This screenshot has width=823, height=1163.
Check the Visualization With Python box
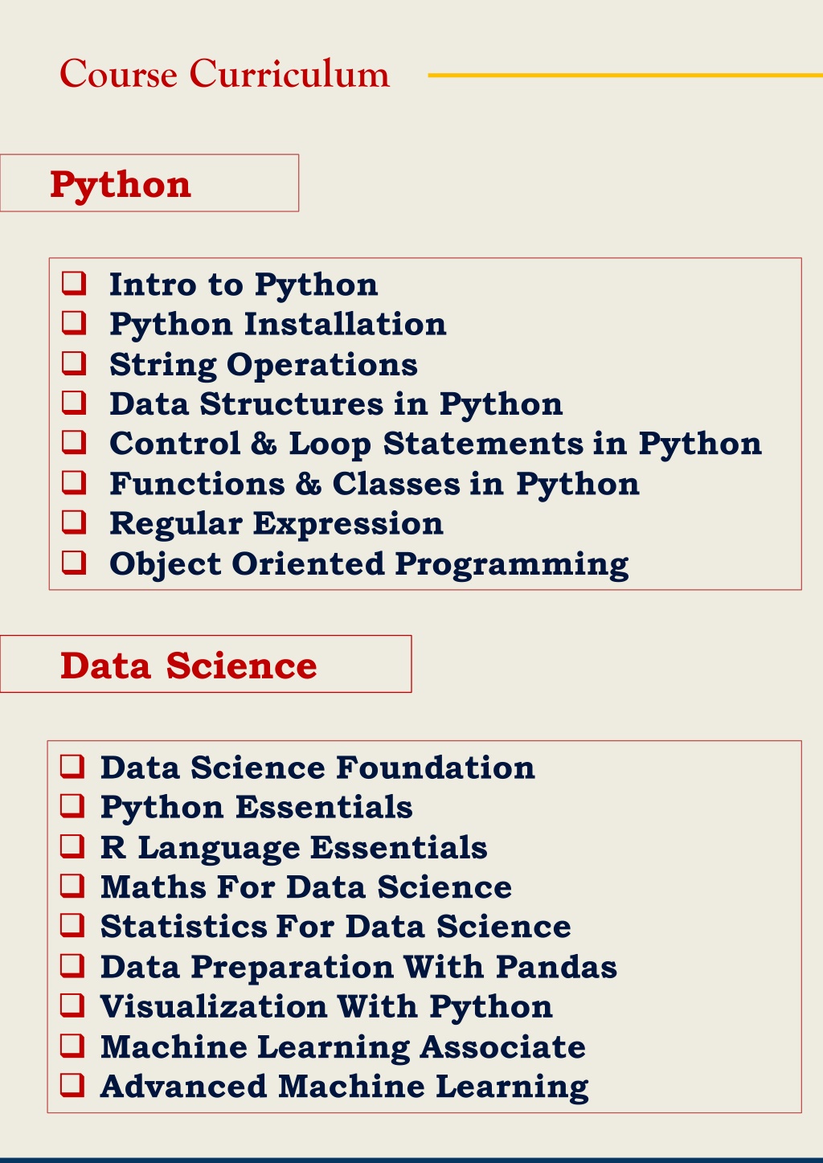[x=73, y=1006]
